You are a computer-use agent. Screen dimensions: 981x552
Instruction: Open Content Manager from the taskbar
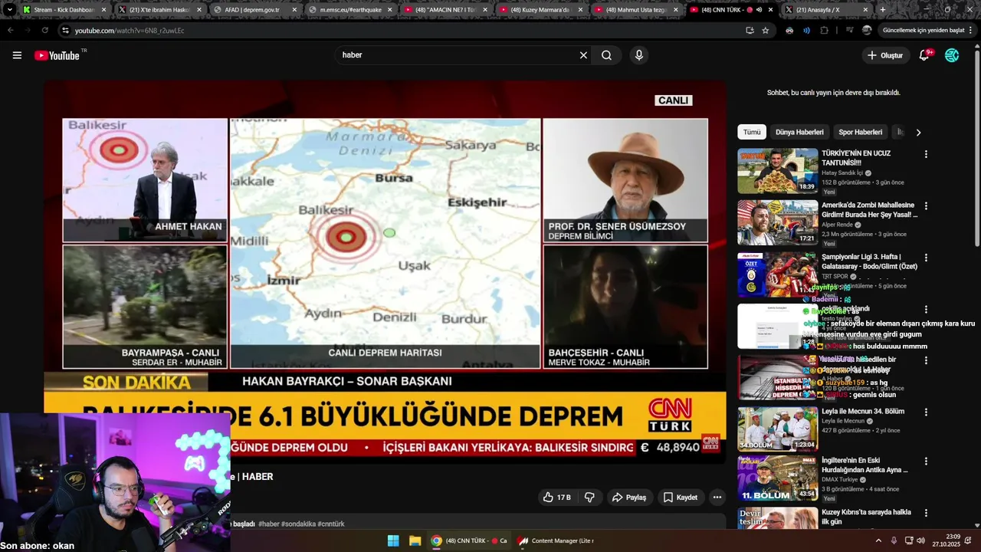(x=556, y=540)
